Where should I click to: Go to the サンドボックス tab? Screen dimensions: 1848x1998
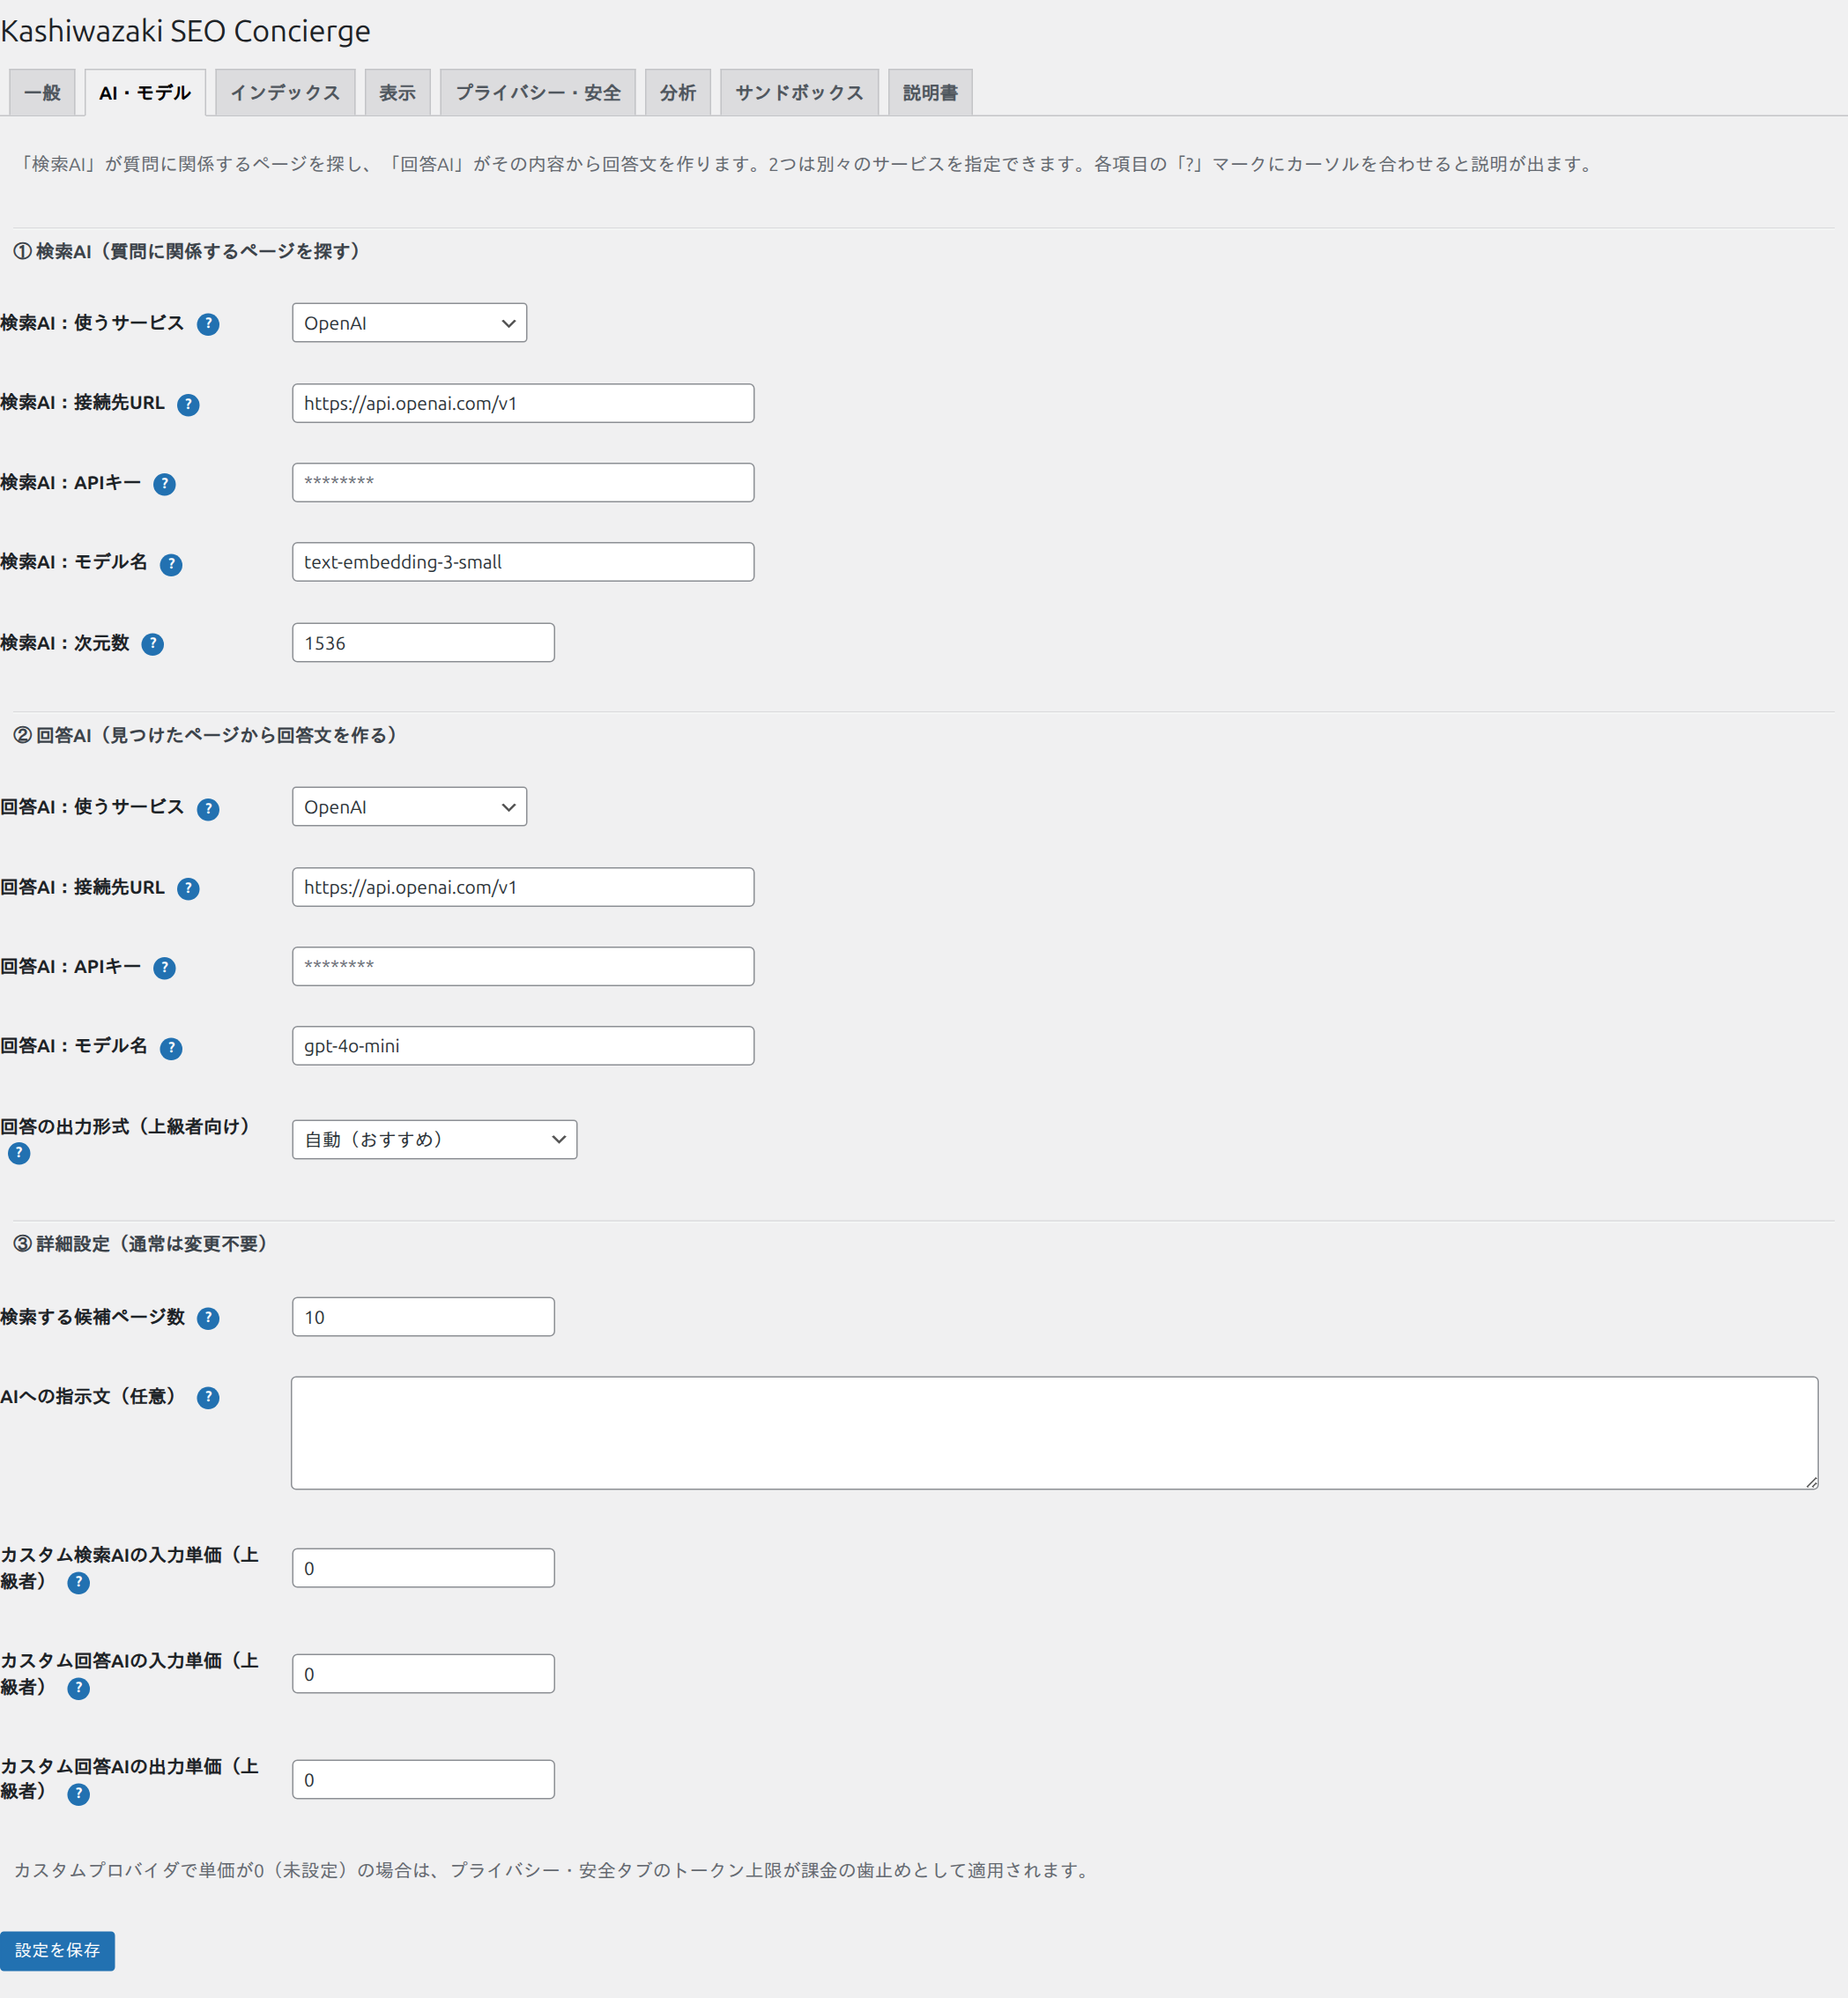pos(799,93)
